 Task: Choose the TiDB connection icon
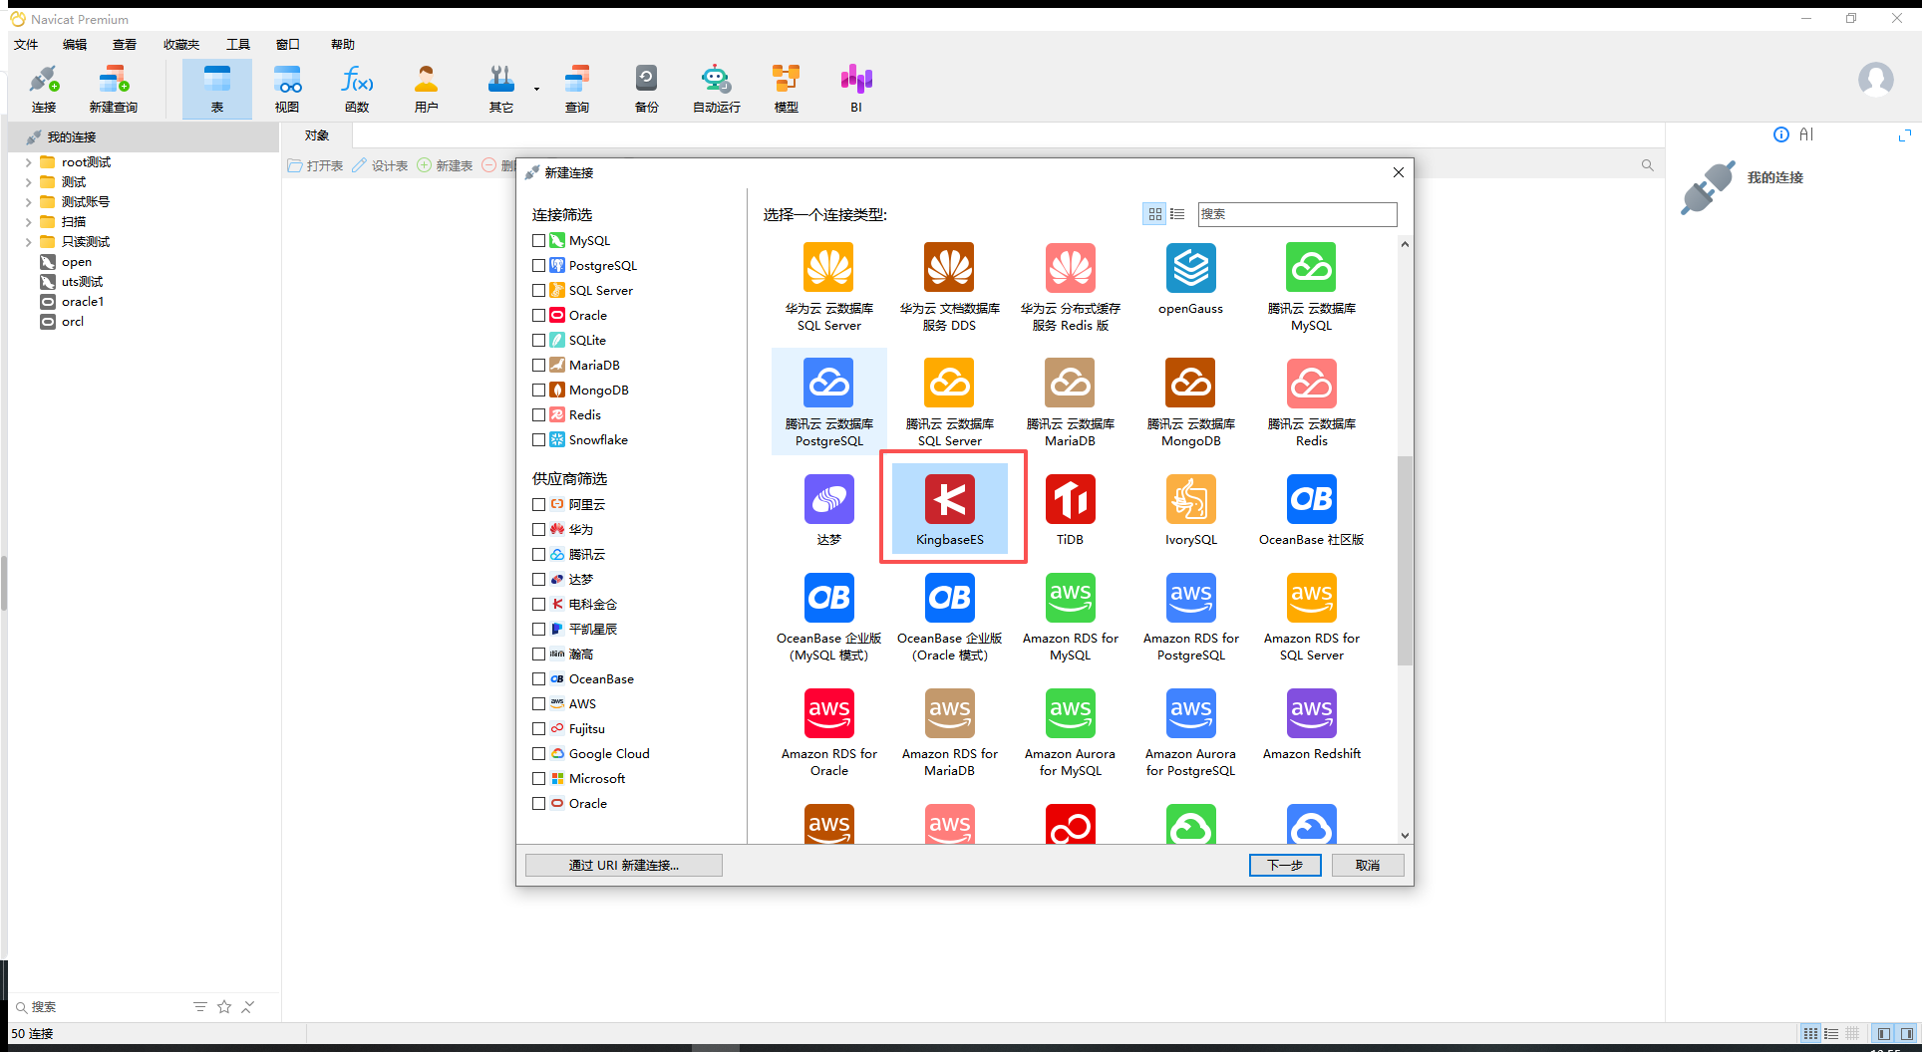1070,509
